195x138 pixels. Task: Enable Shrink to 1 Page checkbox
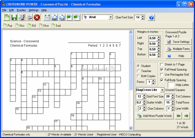pos(162,64)
